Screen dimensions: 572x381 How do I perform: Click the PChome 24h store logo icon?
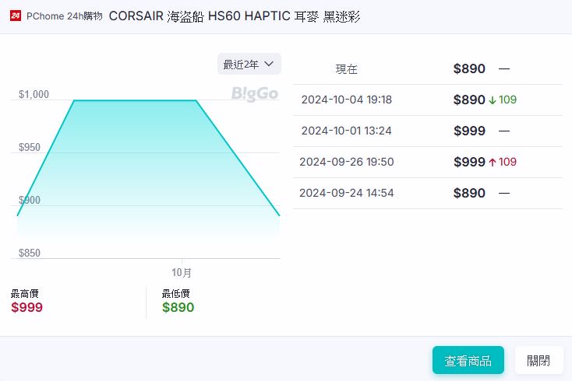[x=16, y=16]
